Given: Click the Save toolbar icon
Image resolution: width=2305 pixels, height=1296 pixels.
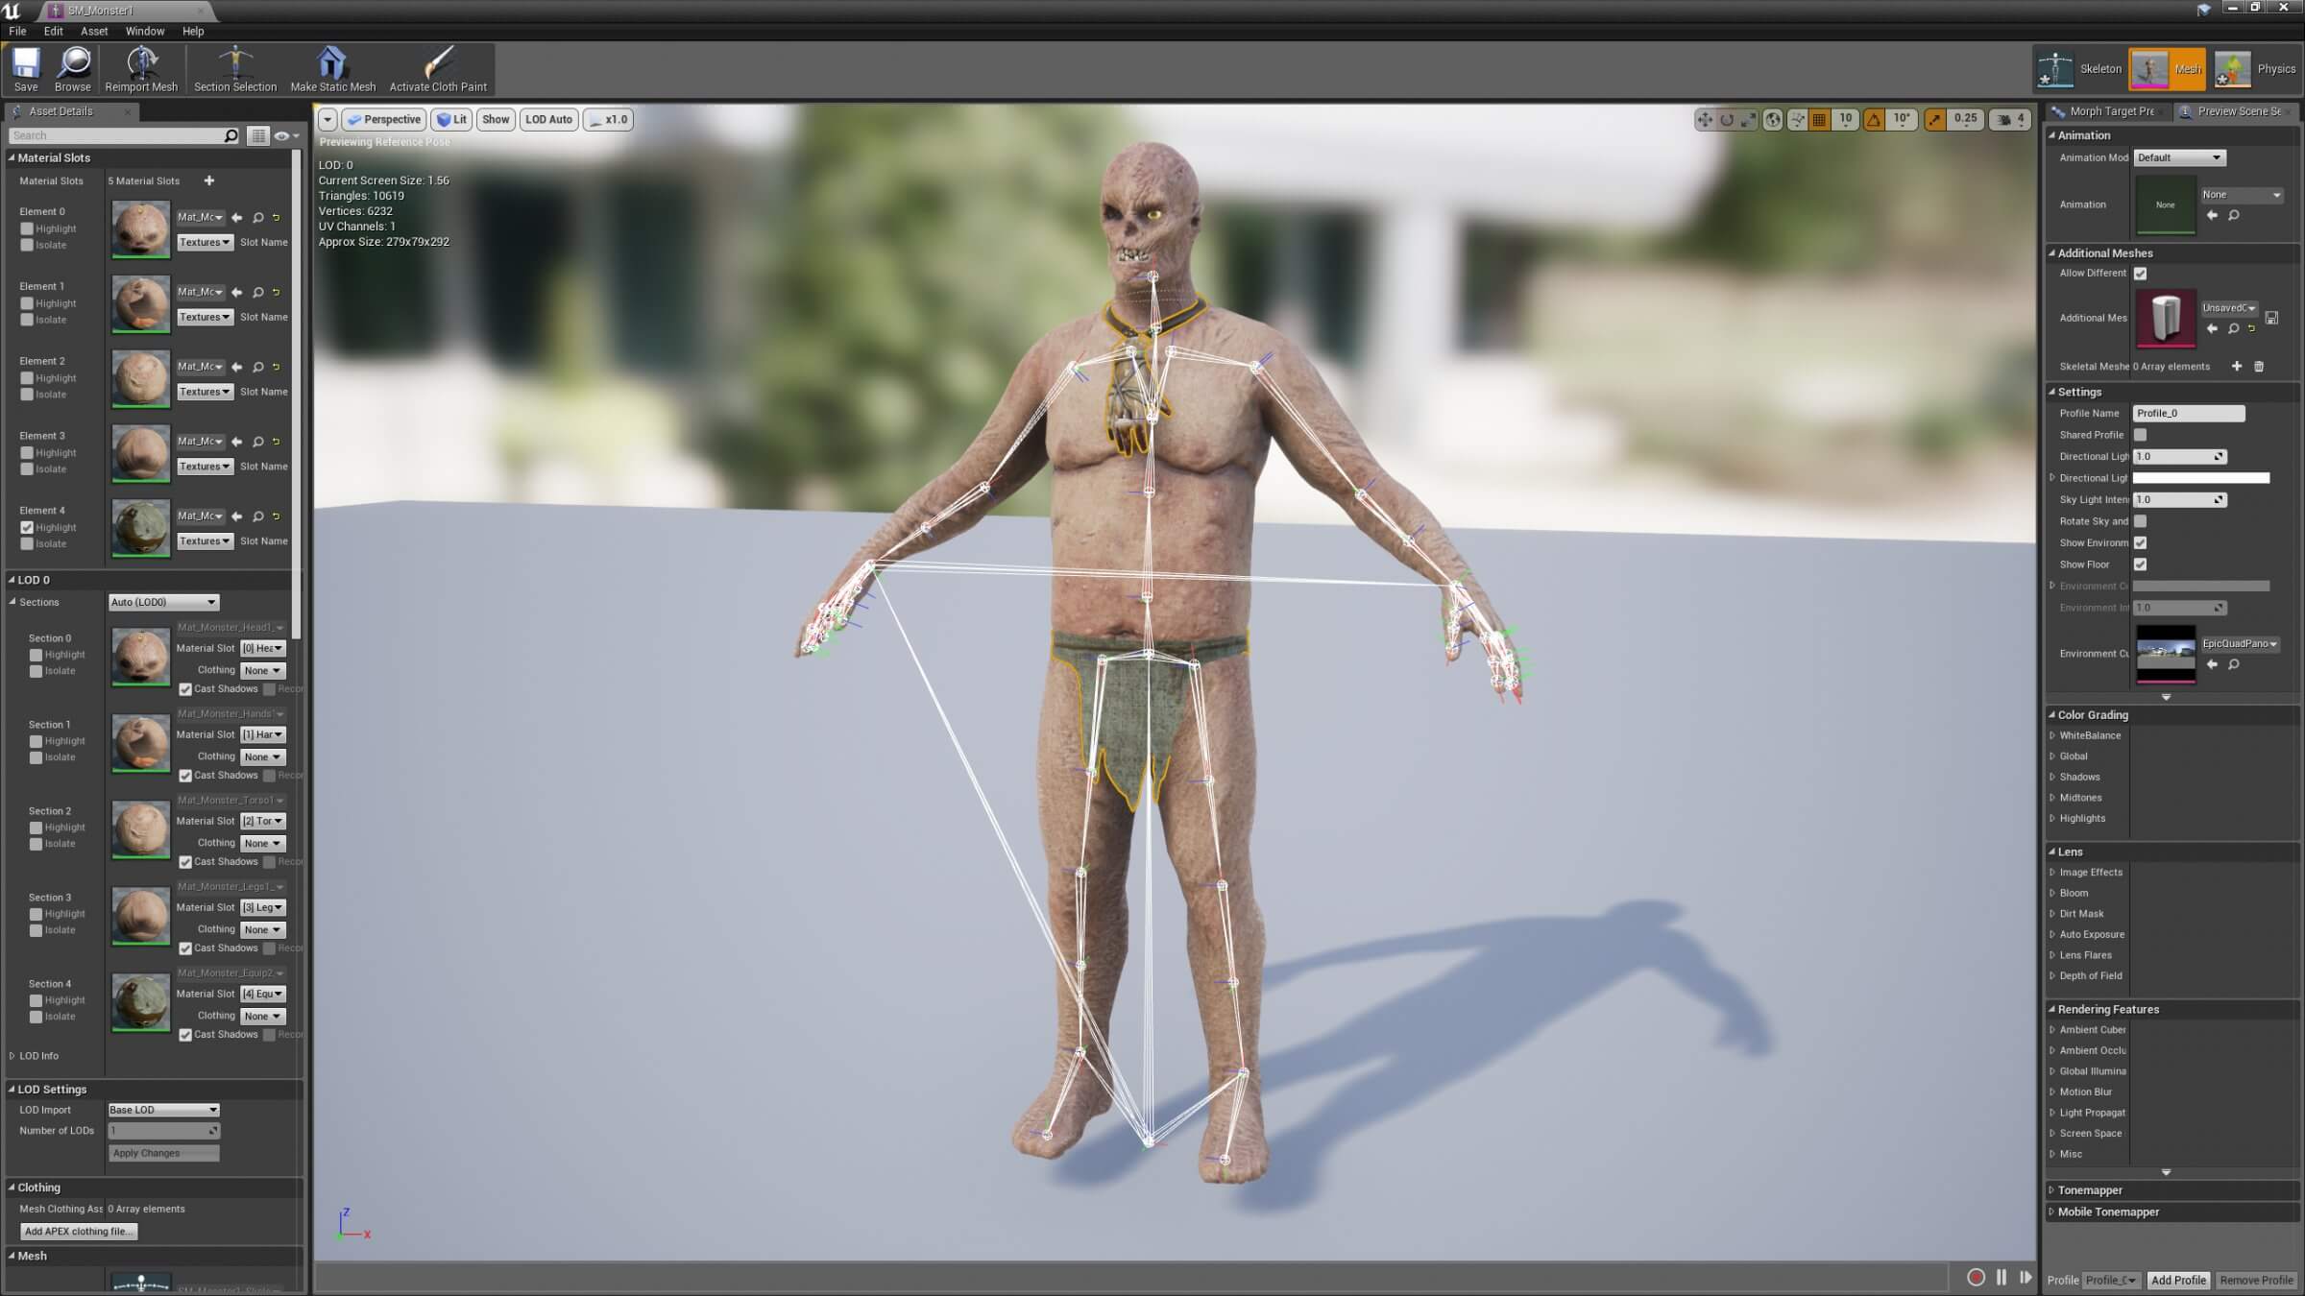Looking at the screenshot, I should coord(26,65).
